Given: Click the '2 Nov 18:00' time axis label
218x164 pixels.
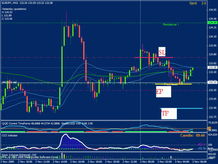Looking at the screenshot, I should [95, 162].
